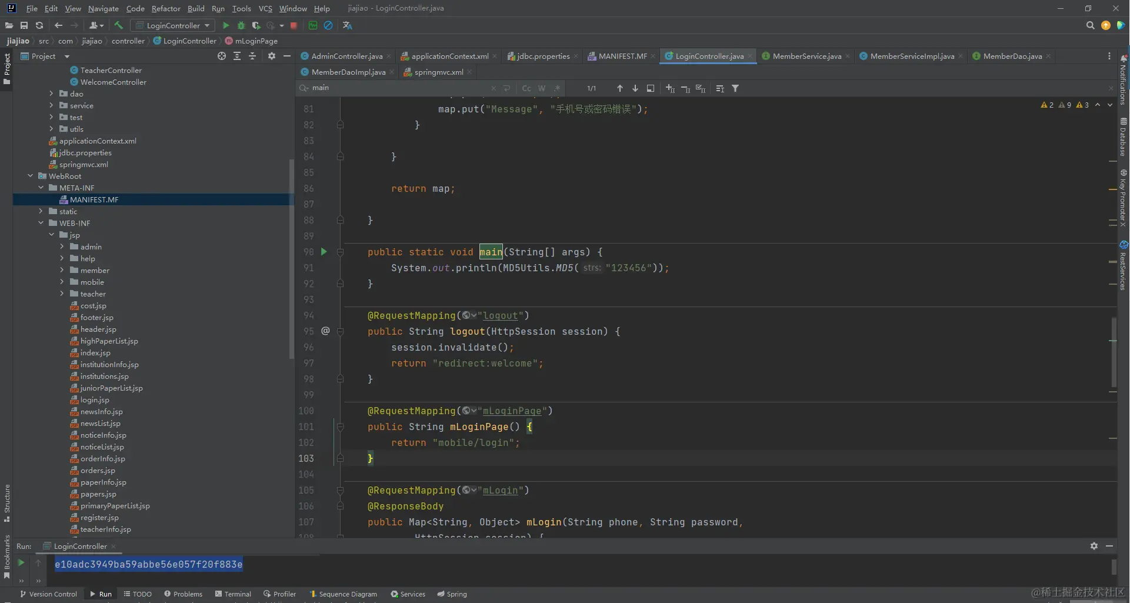Run the LoginController configuration
The width and height of the screenshot is (1130, 603).
click(x=226, y=25)
